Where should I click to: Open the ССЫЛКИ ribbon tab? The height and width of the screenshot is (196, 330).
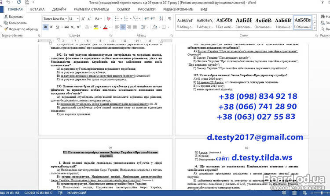pos(124,10)
